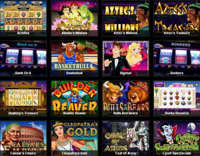
Task: Click the Bonkers caption text
Action: pos(177,73)
